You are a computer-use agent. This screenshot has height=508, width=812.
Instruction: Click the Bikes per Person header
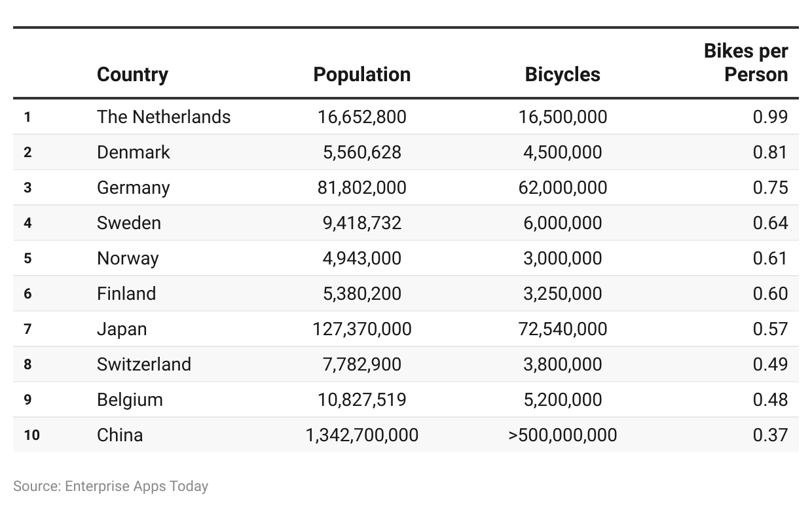(x=746, y=63)
